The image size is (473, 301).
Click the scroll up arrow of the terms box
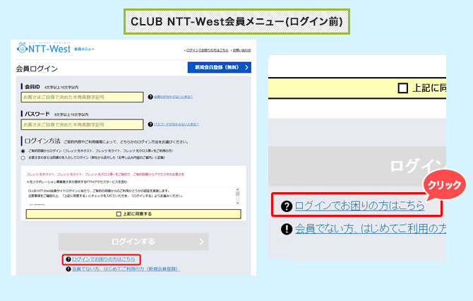tap(237, 189)
